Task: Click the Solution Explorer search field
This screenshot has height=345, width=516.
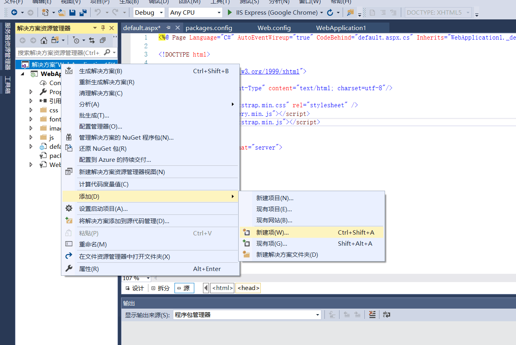Action: (59, 53)
